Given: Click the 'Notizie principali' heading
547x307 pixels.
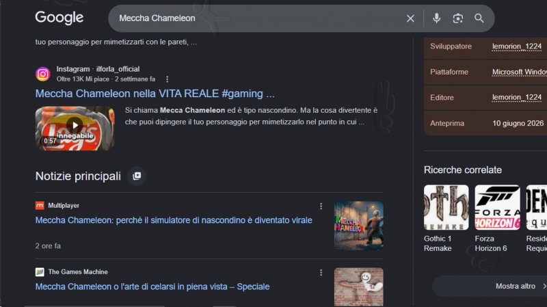Looking at the screenshot, I should tap(78, 176).
